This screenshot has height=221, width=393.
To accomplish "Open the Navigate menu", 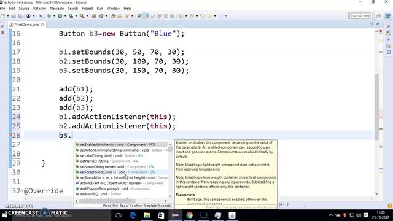I will (57, 8).
